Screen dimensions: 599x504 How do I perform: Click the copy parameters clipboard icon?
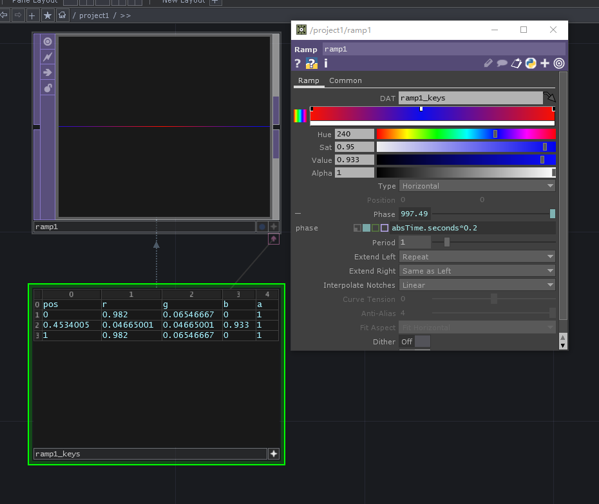click(516, 63)
